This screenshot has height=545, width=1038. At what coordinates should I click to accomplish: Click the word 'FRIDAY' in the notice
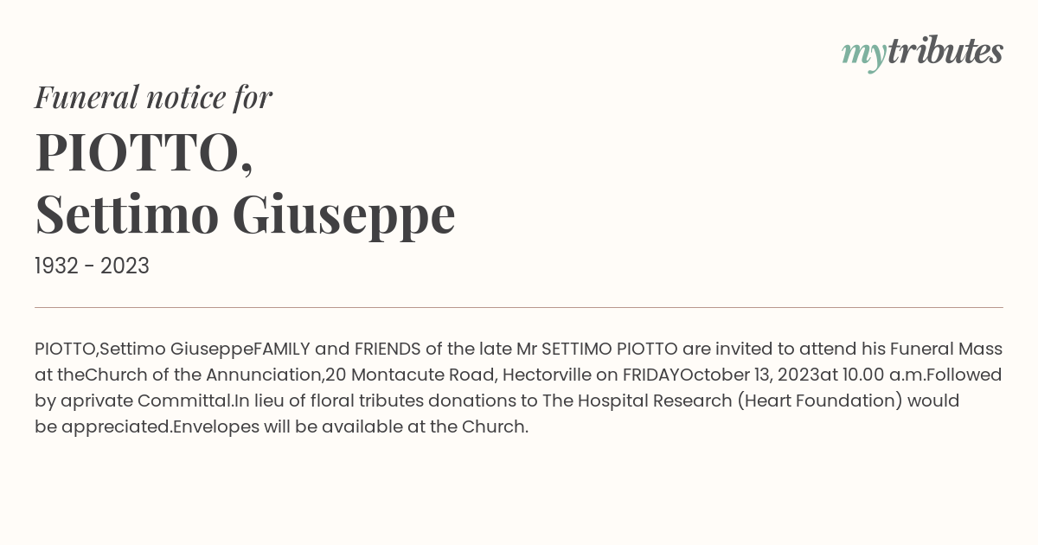[x=650, y=375]
